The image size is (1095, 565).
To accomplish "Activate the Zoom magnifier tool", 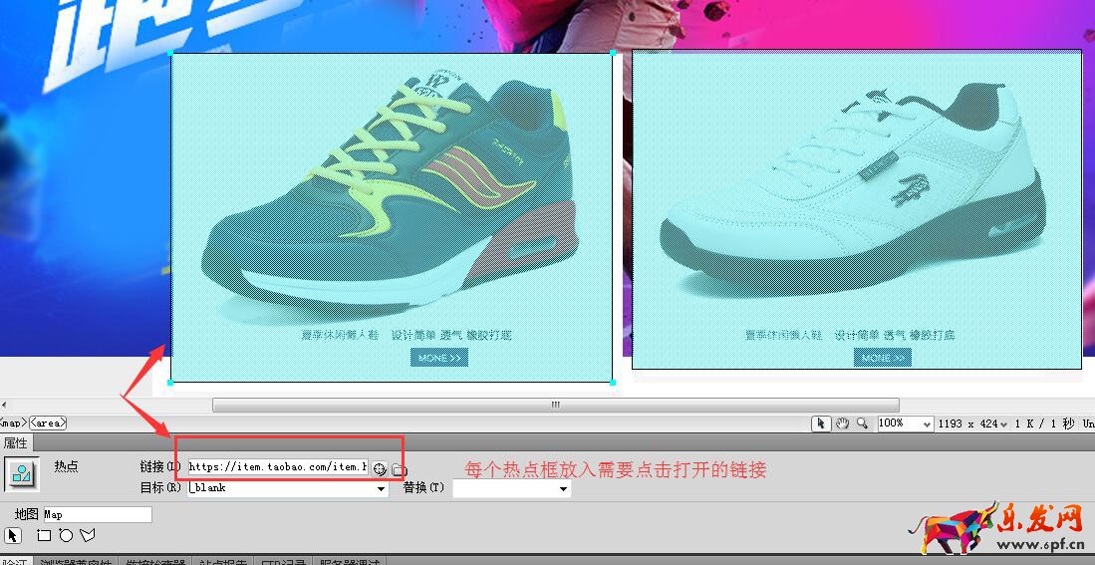I will [863, 424].
